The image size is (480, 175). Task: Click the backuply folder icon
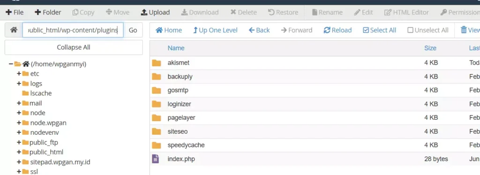[x=157, y=77]
